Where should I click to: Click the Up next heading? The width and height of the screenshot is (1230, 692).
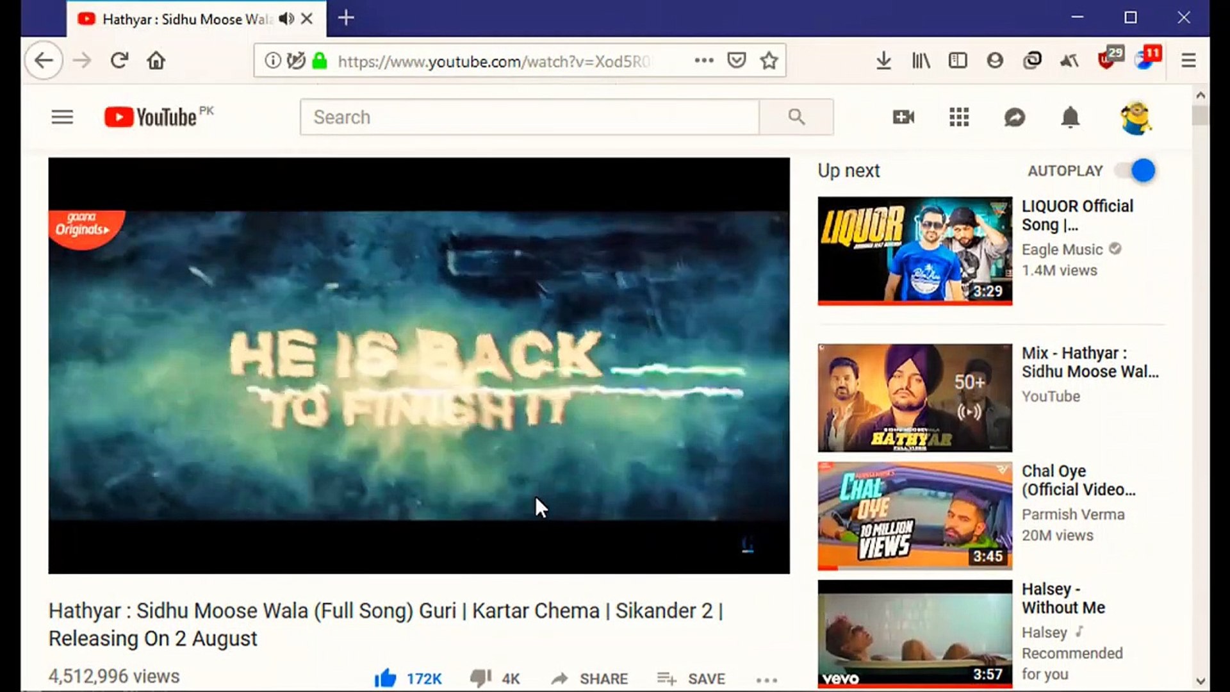(849, 171)
